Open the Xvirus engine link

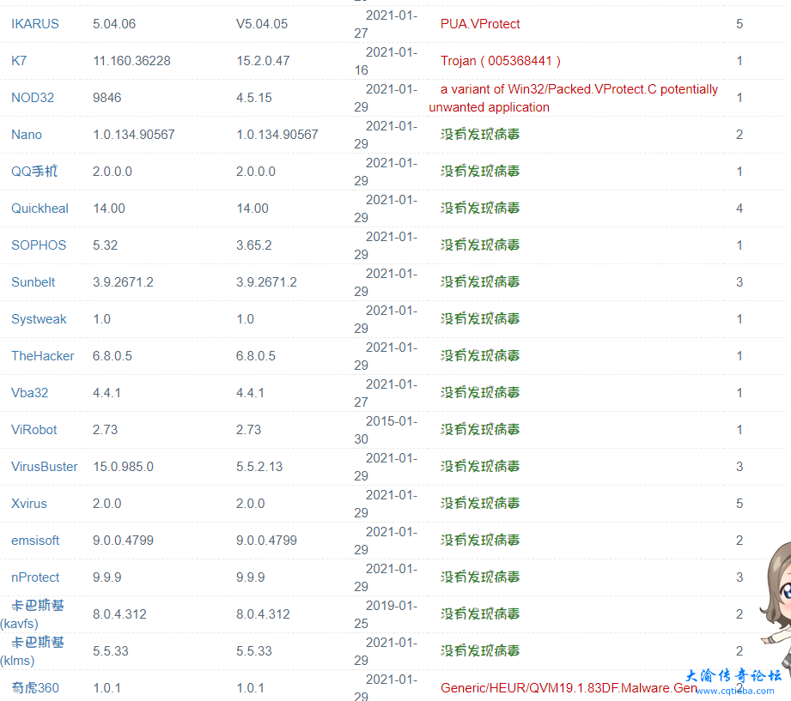(28, 503)
